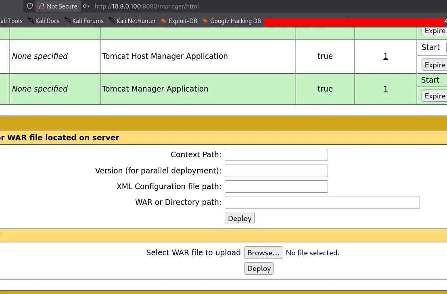The height and width of the screenshot is (294, 447).
Task: Click true in the Host Manager row
Action: point(325,56)
